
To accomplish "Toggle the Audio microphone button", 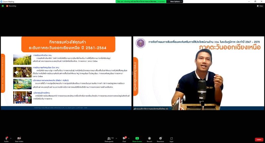I will [6, 139].
